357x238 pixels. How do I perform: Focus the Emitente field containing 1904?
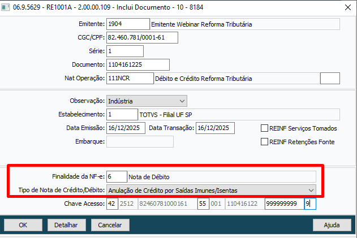[128, 24]
